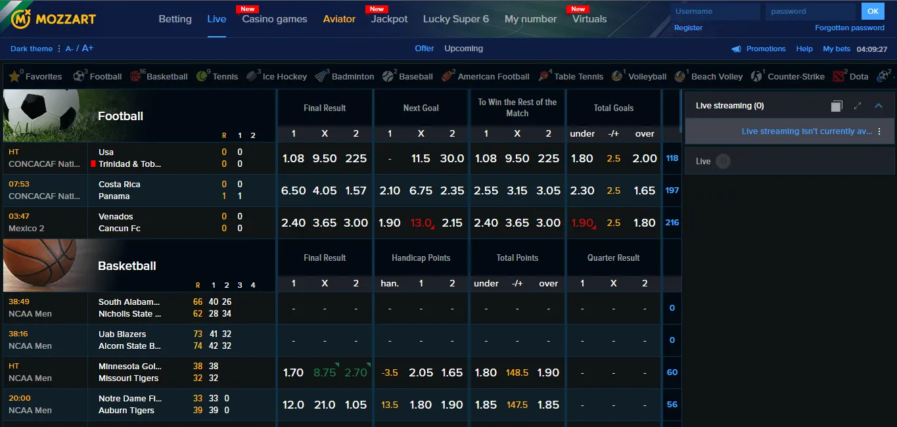897x427 pixels.
Task: Click the Register link
Action: [688, 28]
